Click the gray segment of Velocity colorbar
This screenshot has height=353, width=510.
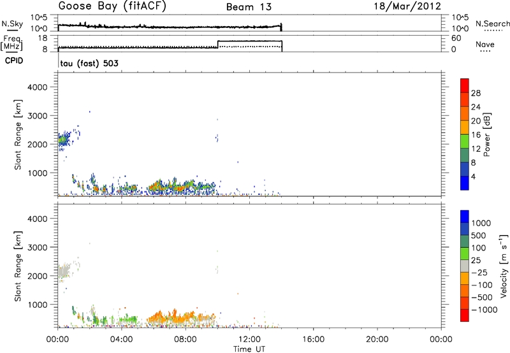click(465, 266)
